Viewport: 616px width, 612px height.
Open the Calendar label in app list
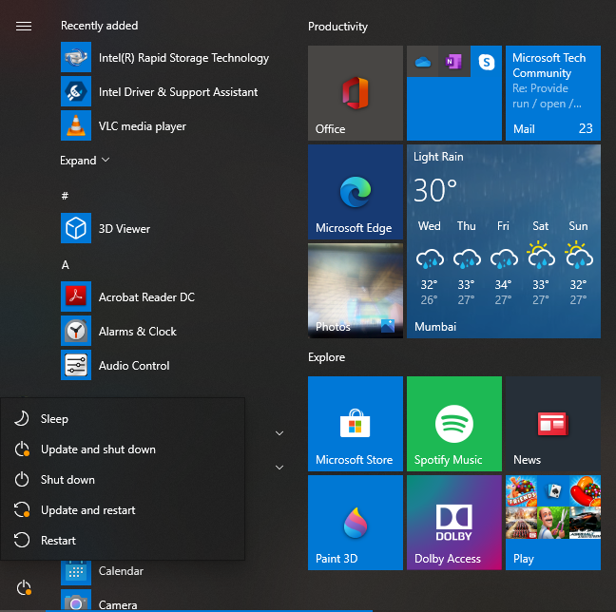121,571
